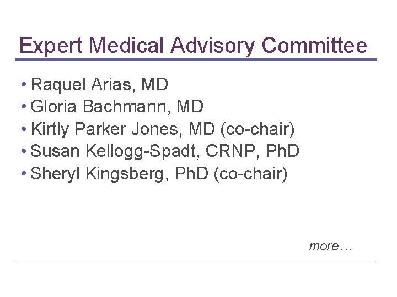Click "(co-chair)" after Sheryl Kingsberg, Ph.D
397x297 pixels.
pyautogui.click(x=250, y=174)
